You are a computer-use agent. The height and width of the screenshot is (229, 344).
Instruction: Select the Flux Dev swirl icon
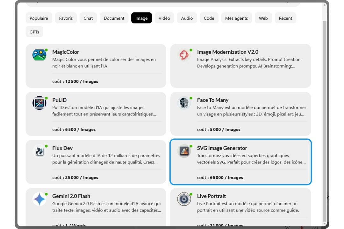[x=39, y=151]
